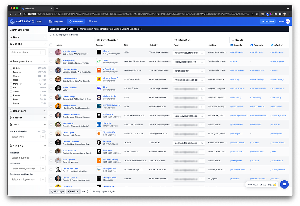Select the Dalton Caldwell row checkbox
This screenshot has width=300, height=206.
tap(51, 70)
